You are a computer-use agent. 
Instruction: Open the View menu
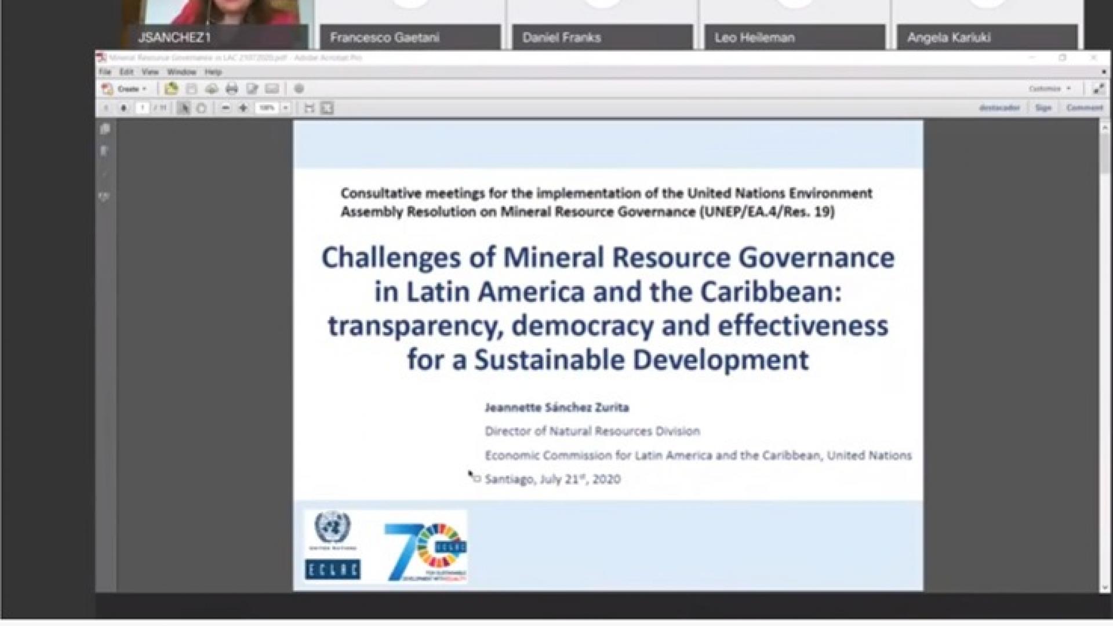click(x=150, y=72)
